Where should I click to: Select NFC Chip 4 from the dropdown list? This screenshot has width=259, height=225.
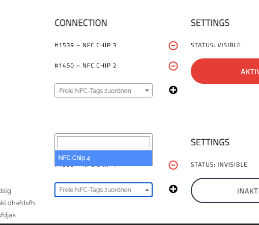click(103, 158)
